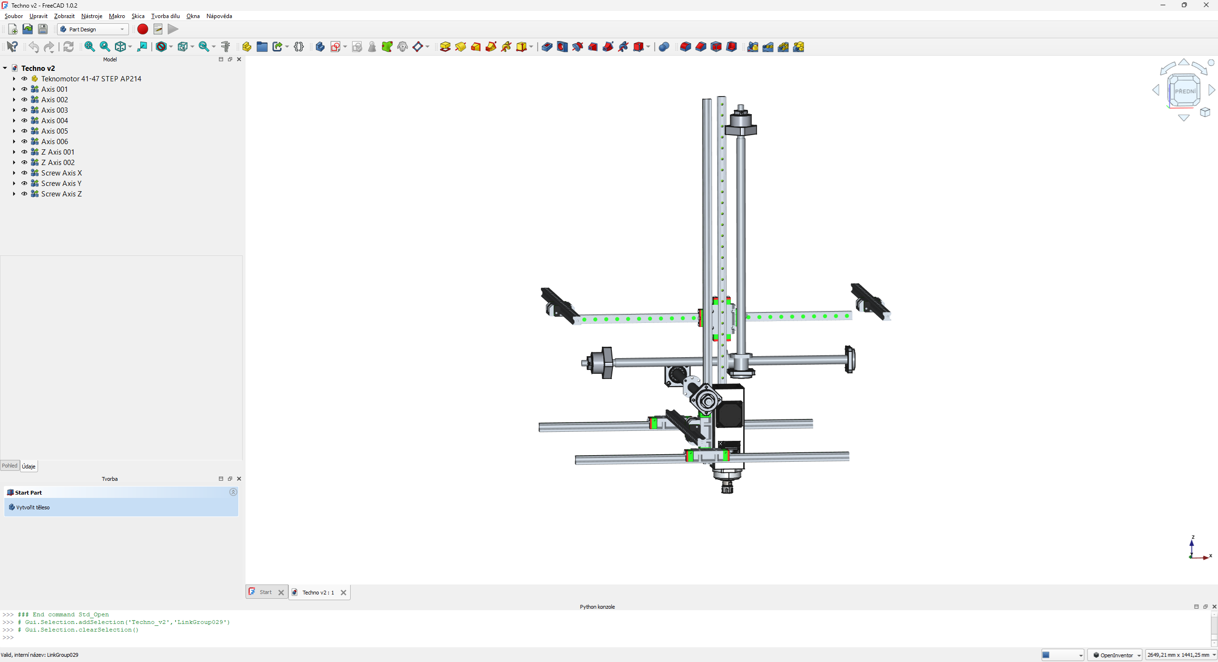Click the Create Body icon
This screenshot has width=1218, height=662.
pos(320,47)
